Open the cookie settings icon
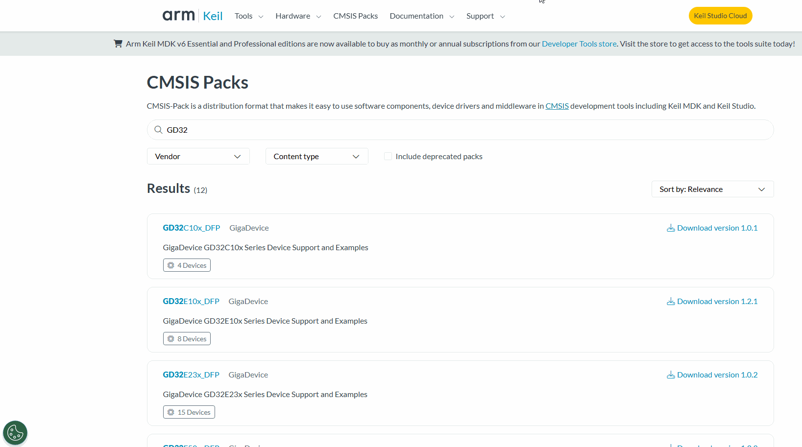 click(x=15, y=433)
